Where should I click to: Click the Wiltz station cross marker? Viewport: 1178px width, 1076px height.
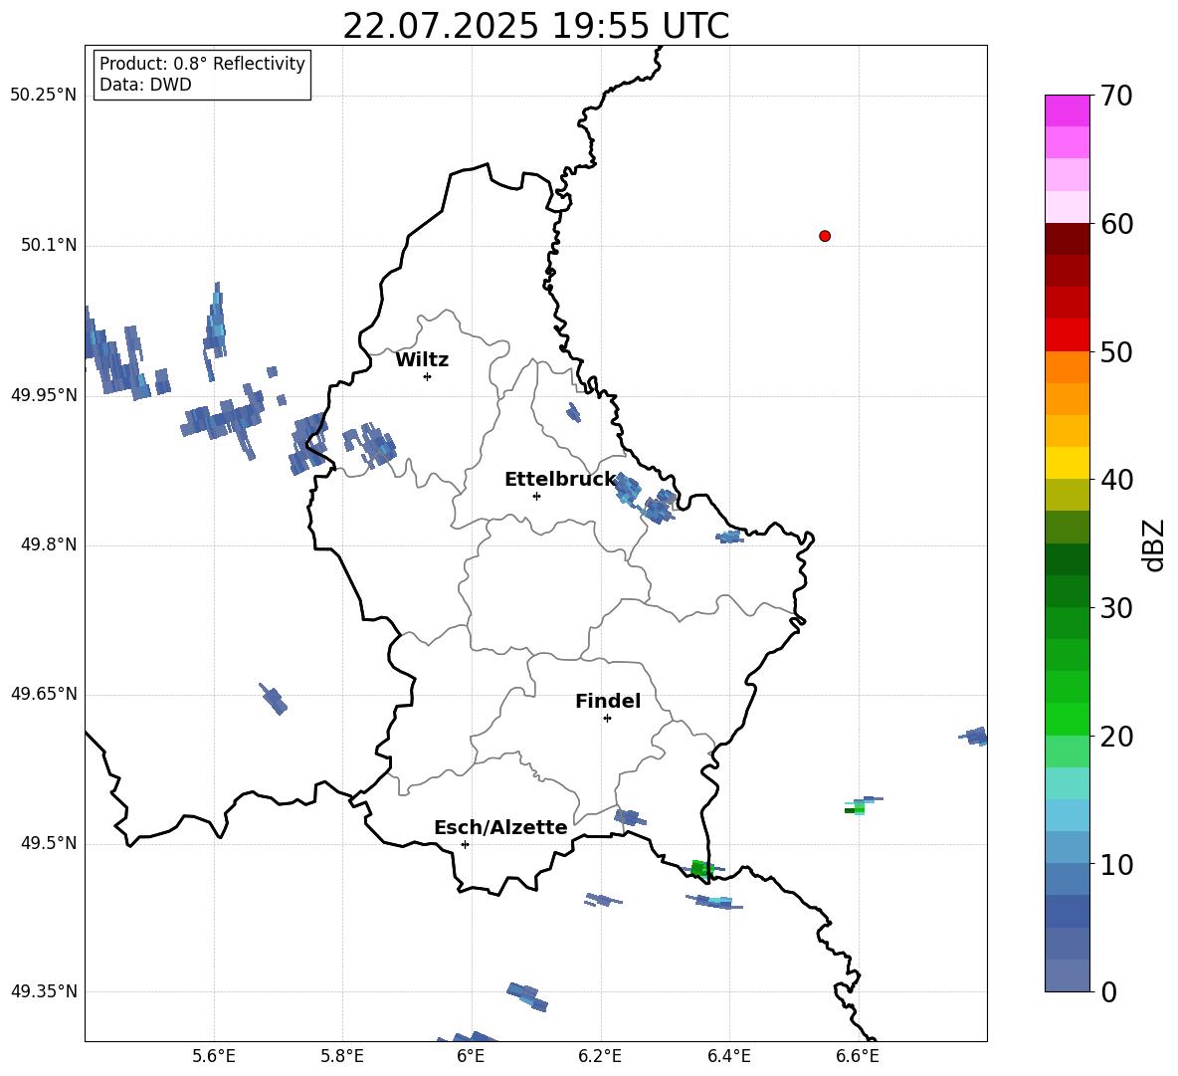coord(428,376)
